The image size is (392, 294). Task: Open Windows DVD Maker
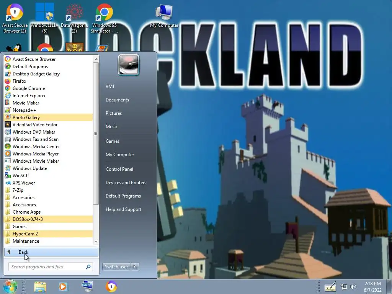click(x=49, y=132)
